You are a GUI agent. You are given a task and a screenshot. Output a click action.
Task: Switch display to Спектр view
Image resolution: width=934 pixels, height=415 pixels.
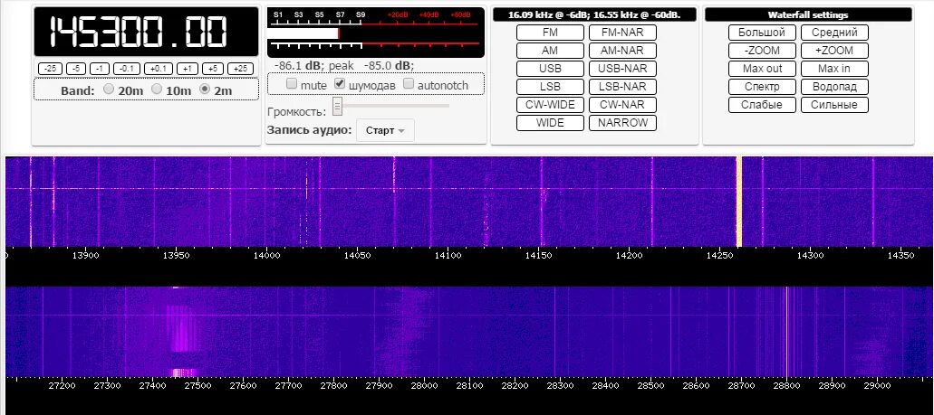click(762, 87)
